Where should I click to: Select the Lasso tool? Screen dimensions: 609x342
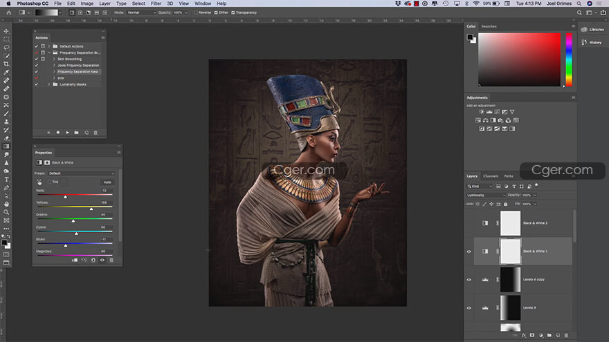(x=6, y=47)
